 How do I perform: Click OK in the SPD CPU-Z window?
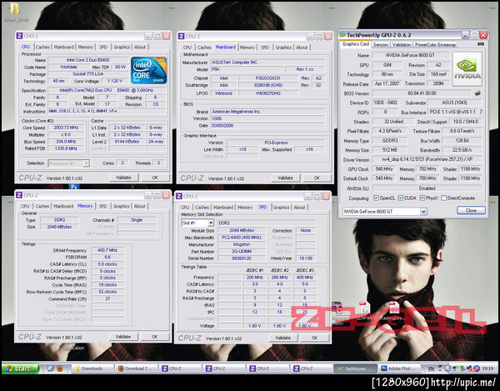pyautogui.click(x=314, y=338)
